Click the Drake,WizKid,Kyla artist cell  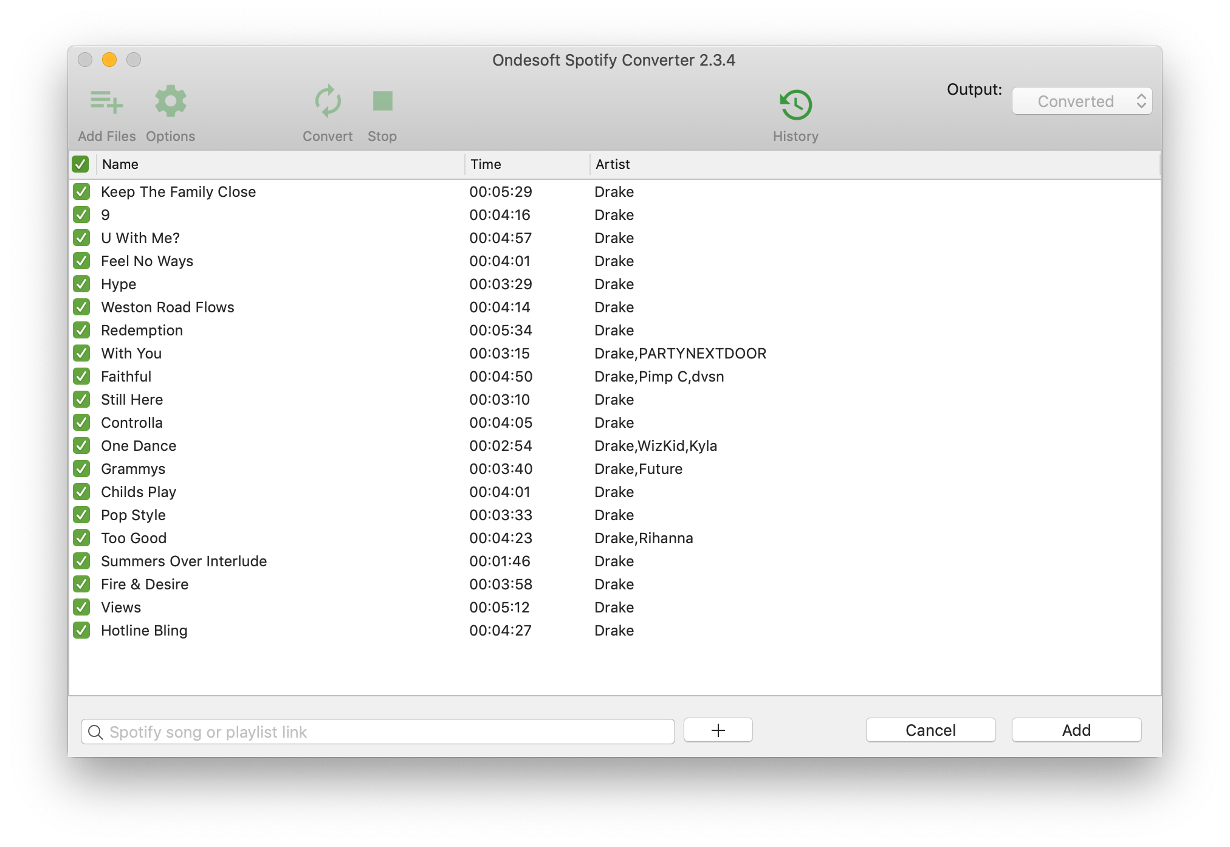pyautogui.click(x=656, y=446)
